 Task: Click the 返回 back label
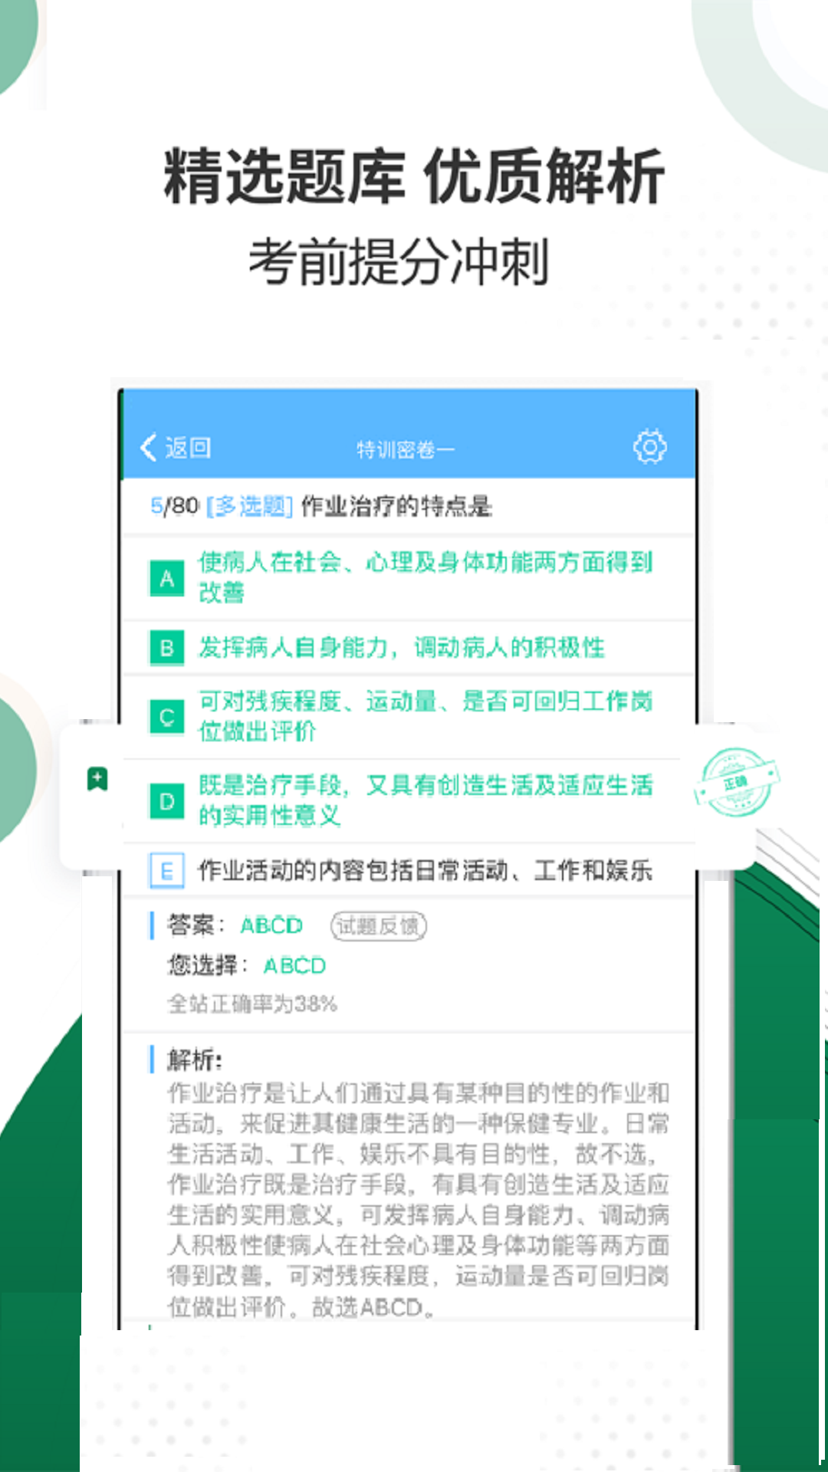pyautogui.click(x=188, y=448)
